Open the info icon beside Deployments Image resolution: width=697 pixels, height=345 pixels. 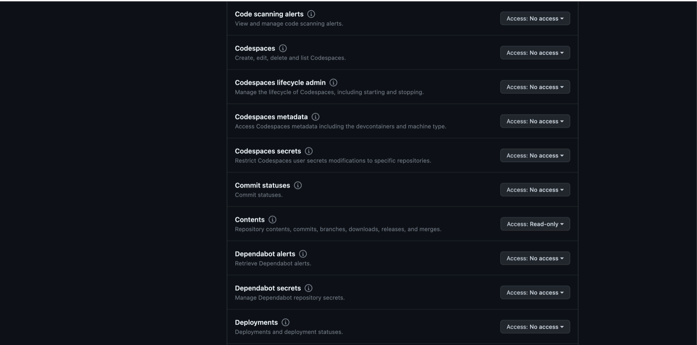[x=286, y=322]
